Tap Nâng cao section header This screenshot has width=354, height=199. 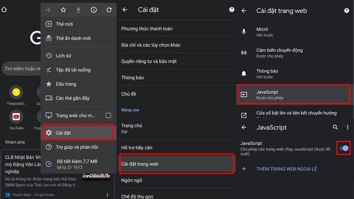pos(130,110)
